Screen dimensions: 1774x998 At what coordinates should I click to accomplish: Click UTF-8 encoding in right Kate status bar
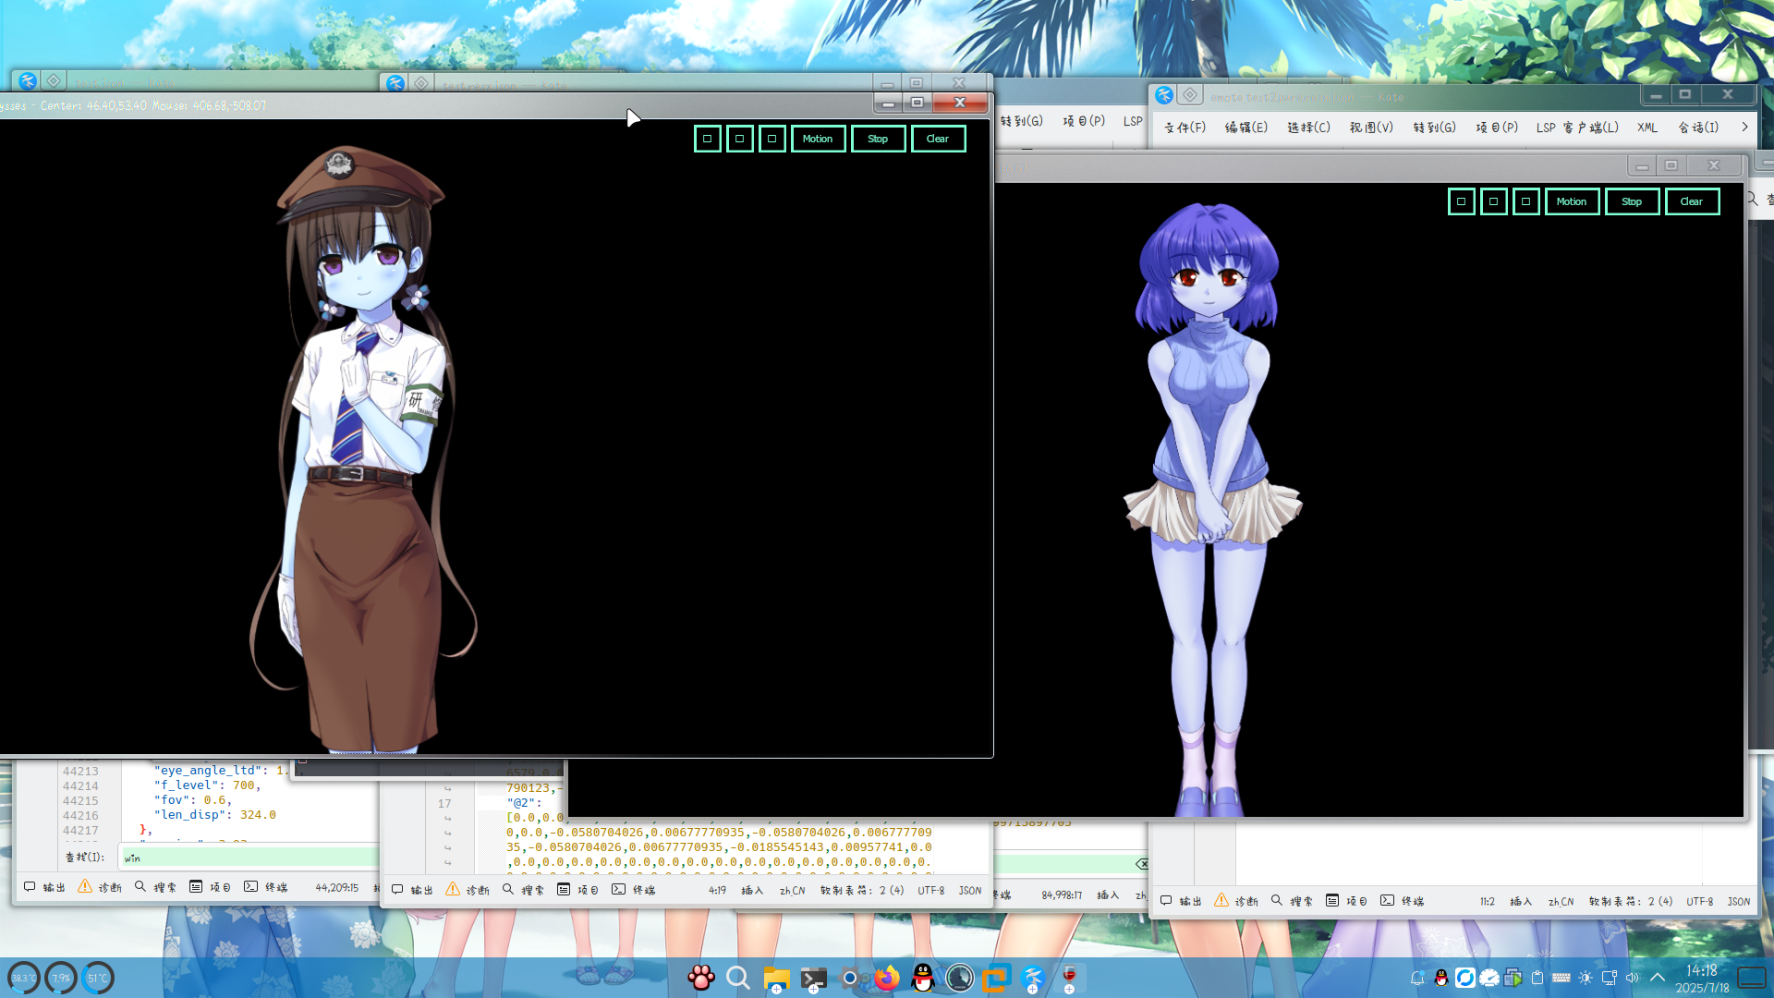coord(1700,902)
